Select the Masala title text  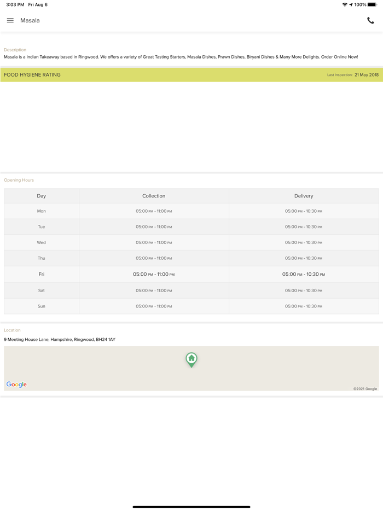(30, 20)
